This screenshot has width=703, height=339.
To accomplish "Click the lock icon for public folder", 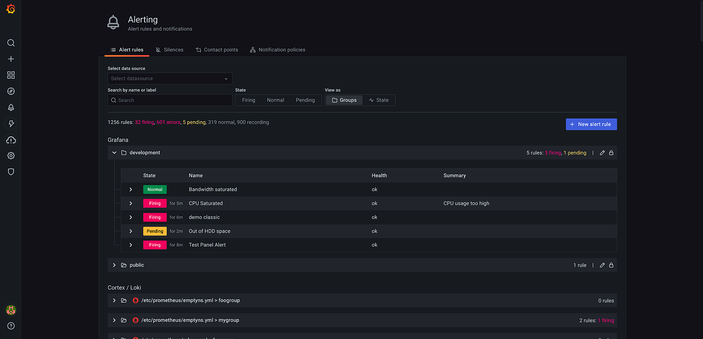I will [x=611, y=265].
